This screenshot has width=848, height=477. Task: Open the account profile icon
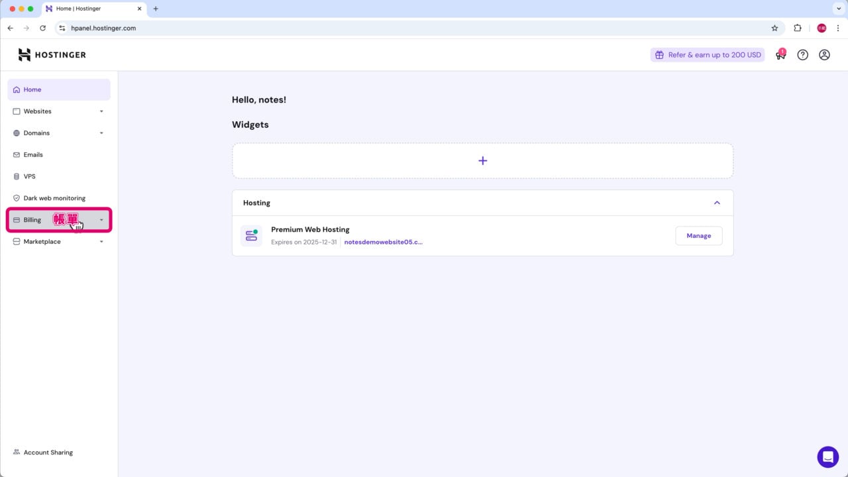point(824,55)
